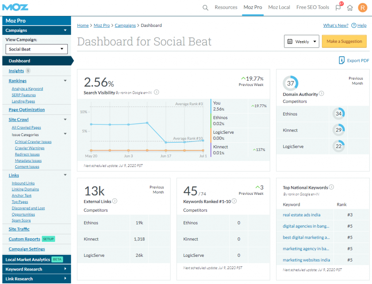Click the calendar icon in Weekly selector
The height and width of the screenshot is (284, 372).
(290, 41)
